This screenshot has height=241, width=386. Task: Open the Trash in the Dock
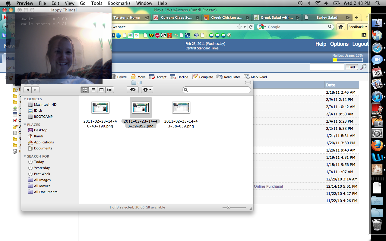click(x=377, y=225)
